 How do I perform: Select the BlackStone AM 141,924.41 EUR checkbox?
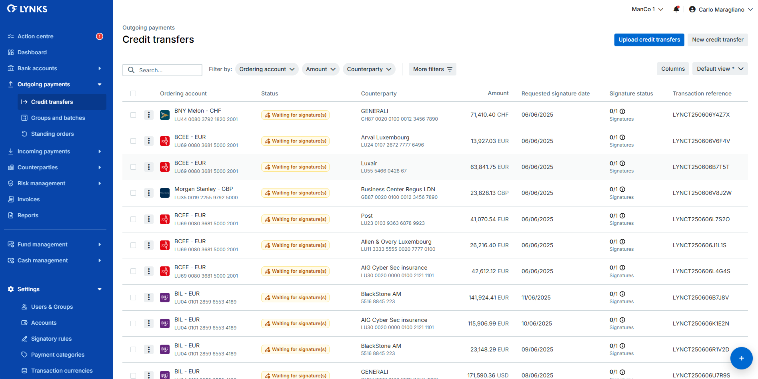pyautogui.click(x=133, y=298)
